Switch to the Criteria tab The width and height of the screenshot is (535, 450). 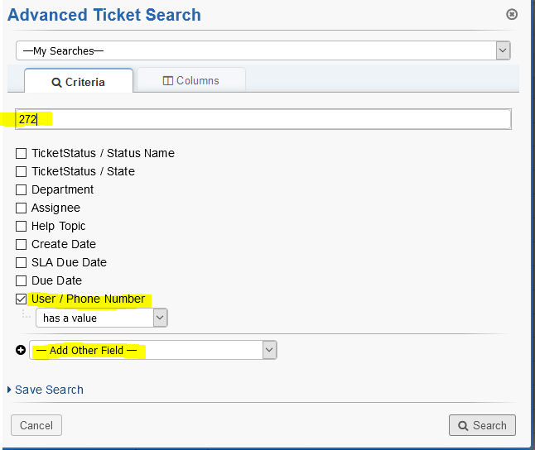click(78, 82)
